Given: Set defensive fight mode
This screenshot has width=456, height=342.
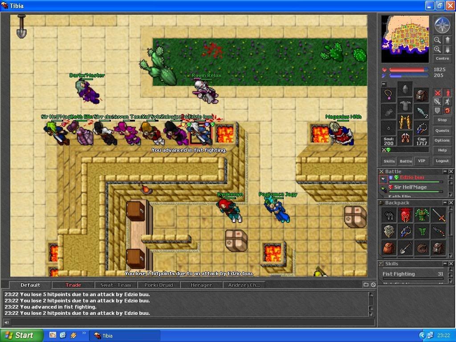Looking at the screenshot, I should point(437,110).
